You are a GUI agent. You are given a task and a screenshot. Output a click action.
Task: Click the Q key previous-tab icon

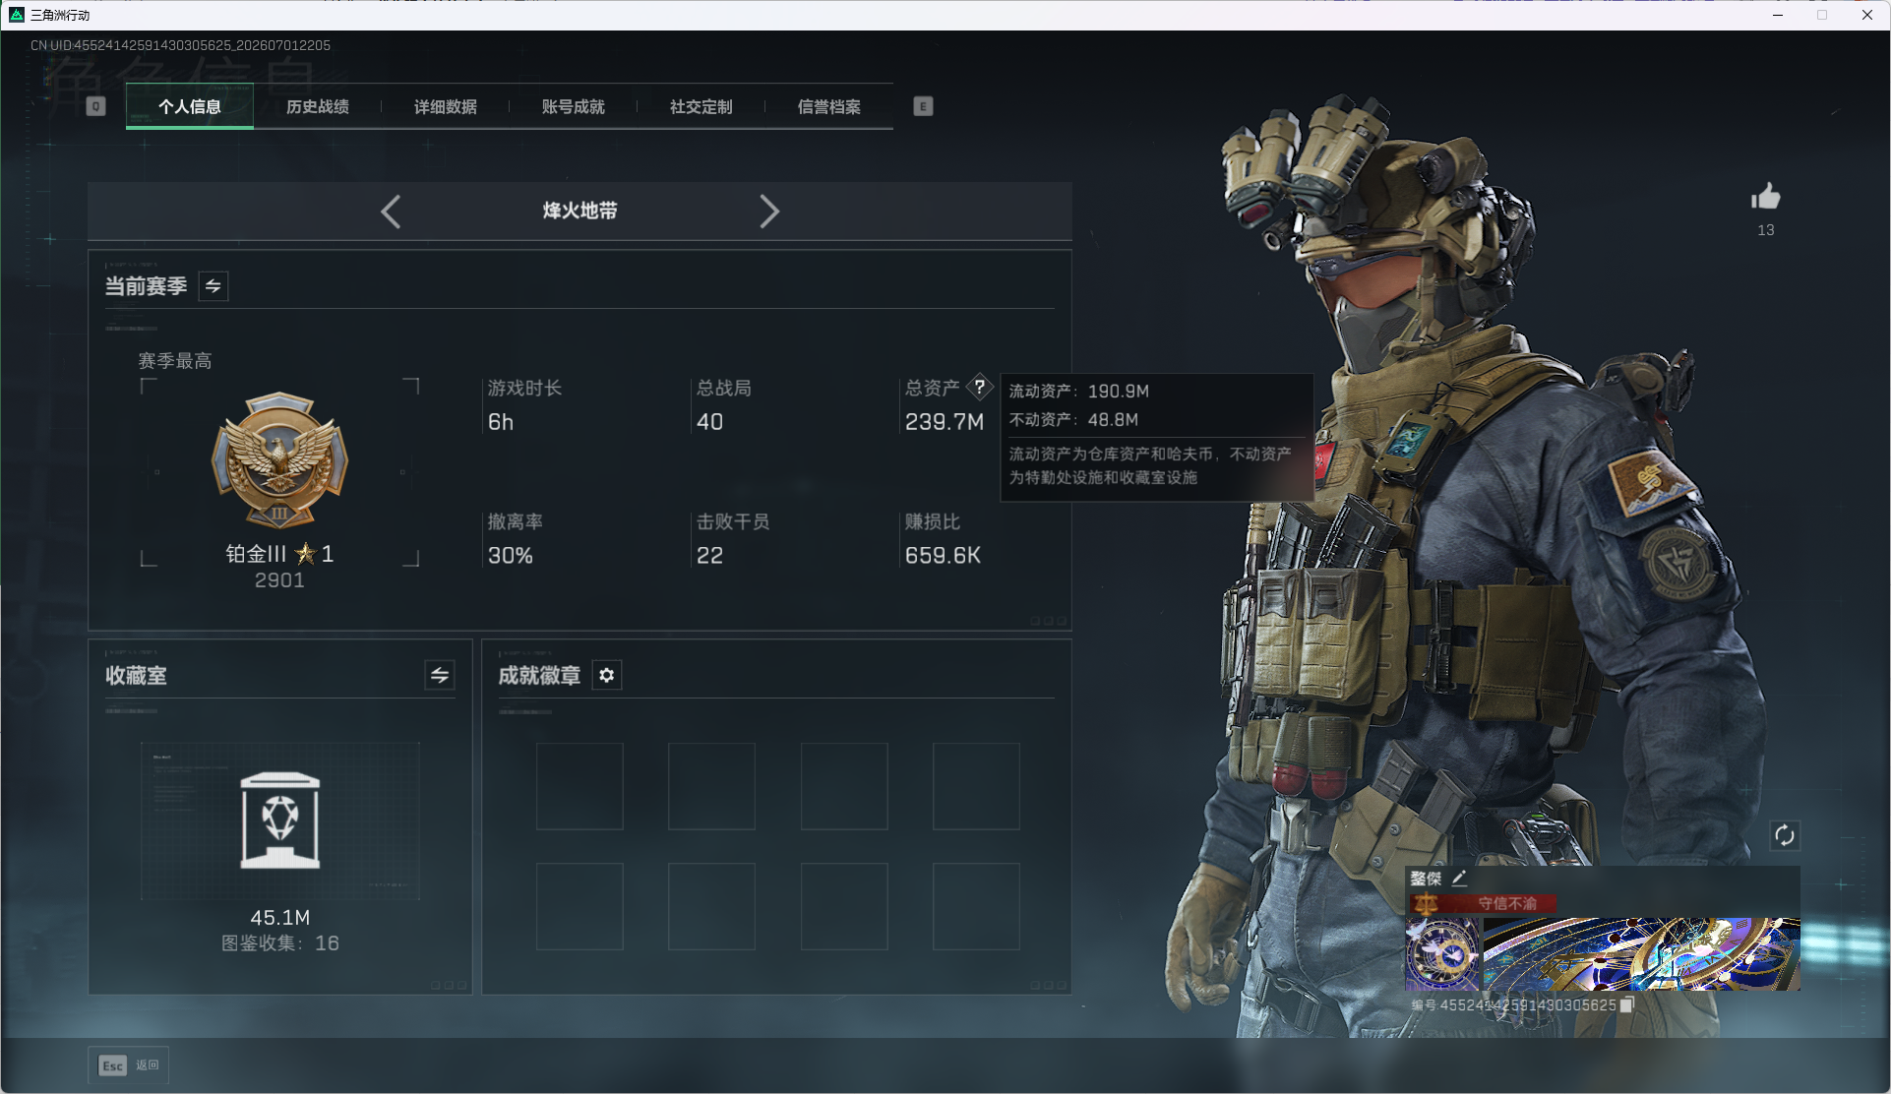pyautogui.click(x=95, y=106)
